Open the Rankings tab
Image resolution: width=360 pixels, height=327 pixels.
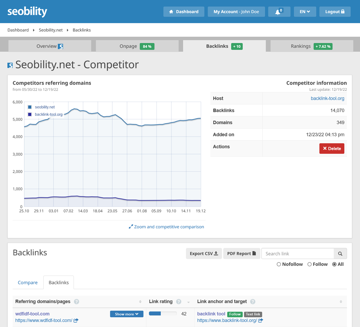point(301,46)
